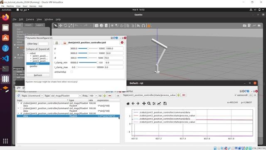The image size is (266, 150).
Task: Remove selected publisher with red minus
Action: tap(110, 96)
